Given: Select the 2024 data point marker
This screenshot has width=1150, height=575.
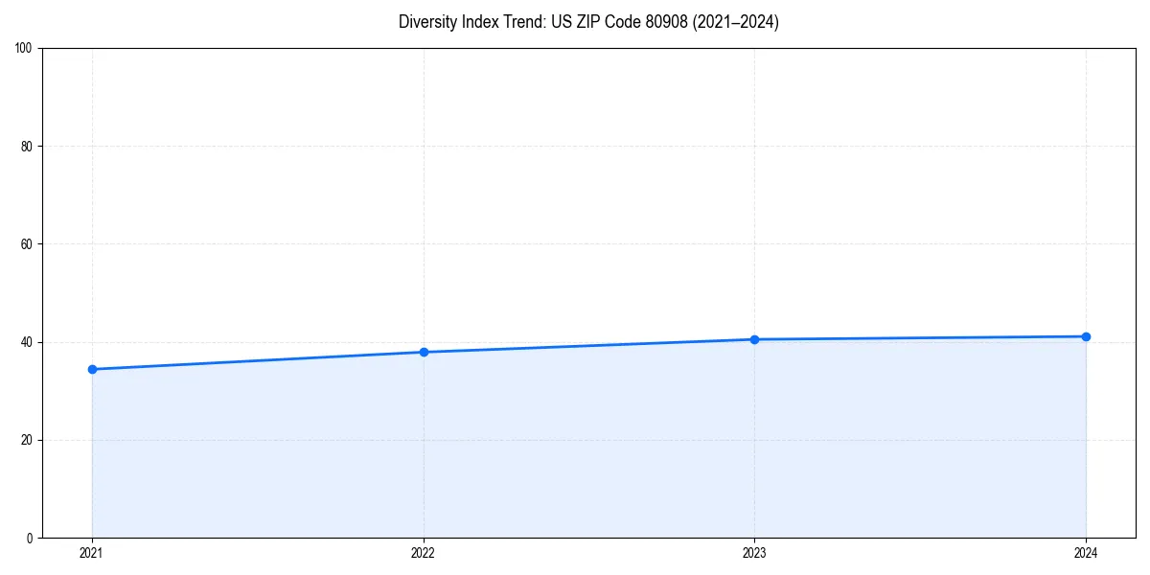Looking at the screenshot, I should [1086, 336].
